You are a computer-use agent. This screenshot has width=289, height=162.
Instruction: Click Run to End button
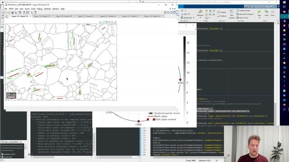pos(242,18)
